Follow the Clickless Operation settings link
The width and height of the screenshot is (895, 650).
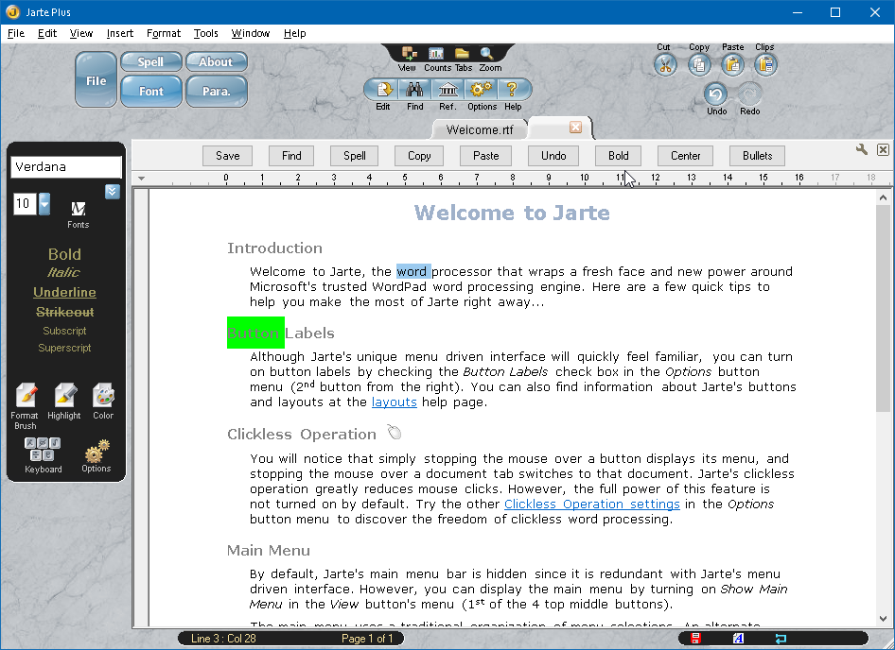[x=592, y=505]
